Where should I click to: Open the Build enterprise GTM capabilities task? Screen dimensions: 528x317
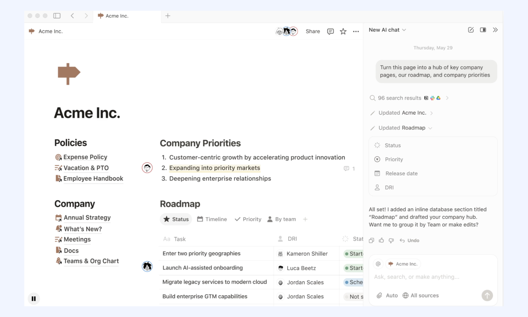pos(205,296)
